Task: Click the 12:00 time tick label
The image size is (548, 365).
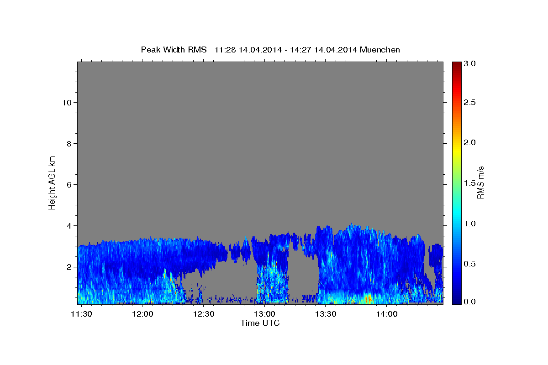Action: click(x=142, y=314)
